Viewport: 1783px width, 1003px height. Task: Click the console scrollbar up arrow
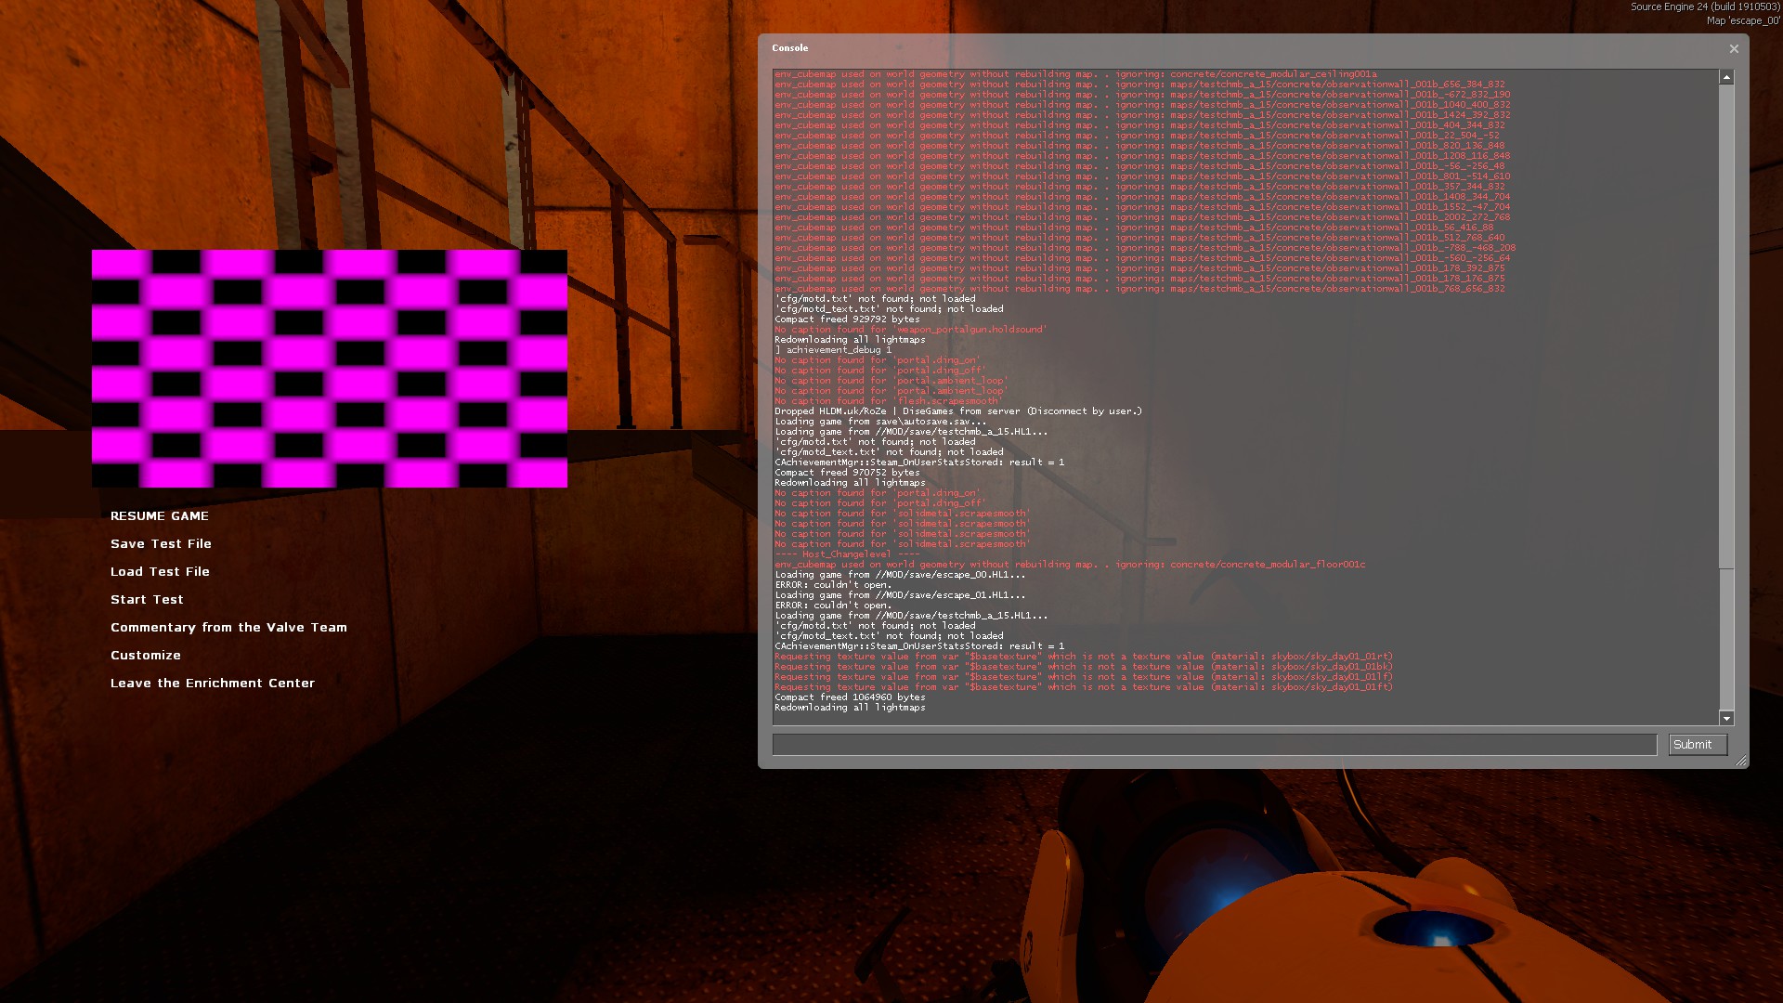click(1726, 77)
